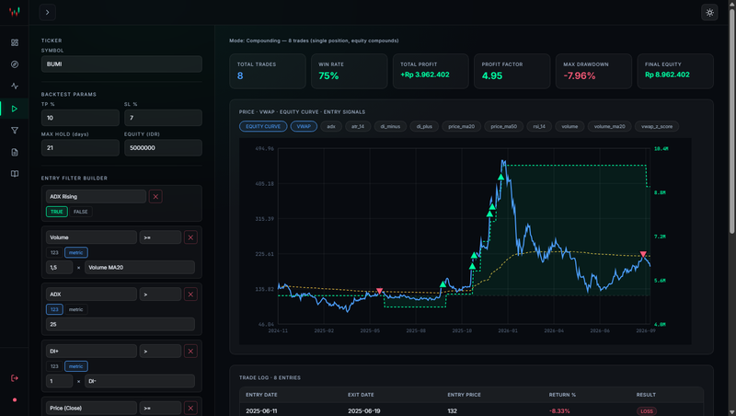The width and height of the screenshot is (736, 416).
Task: Remove the DI+ filter
Action: coord(190,352)
